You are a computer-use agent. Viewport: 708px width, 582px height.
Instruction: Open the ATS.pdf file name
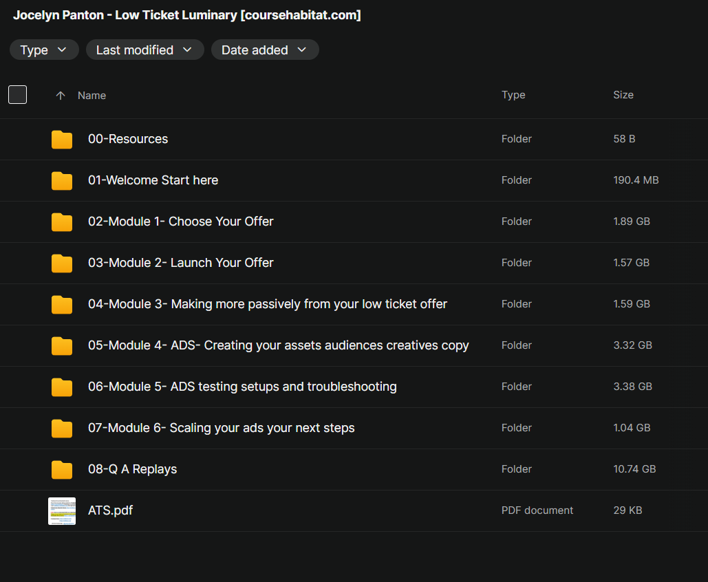coord(110,510)
